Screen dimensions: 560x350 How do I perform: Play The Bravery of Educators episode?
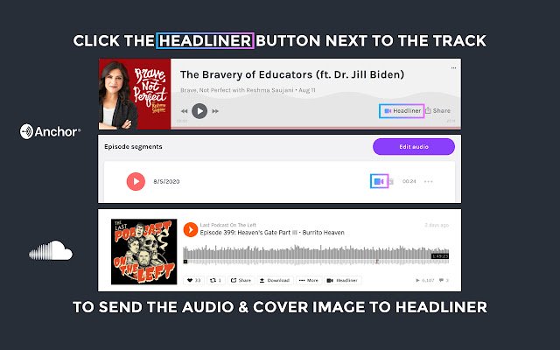point(199,111)
